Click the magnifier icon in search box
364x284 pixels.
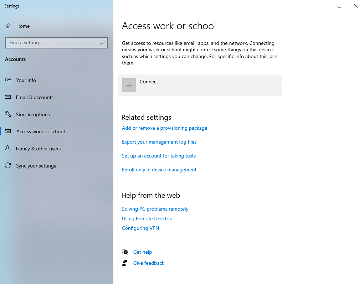102,43
